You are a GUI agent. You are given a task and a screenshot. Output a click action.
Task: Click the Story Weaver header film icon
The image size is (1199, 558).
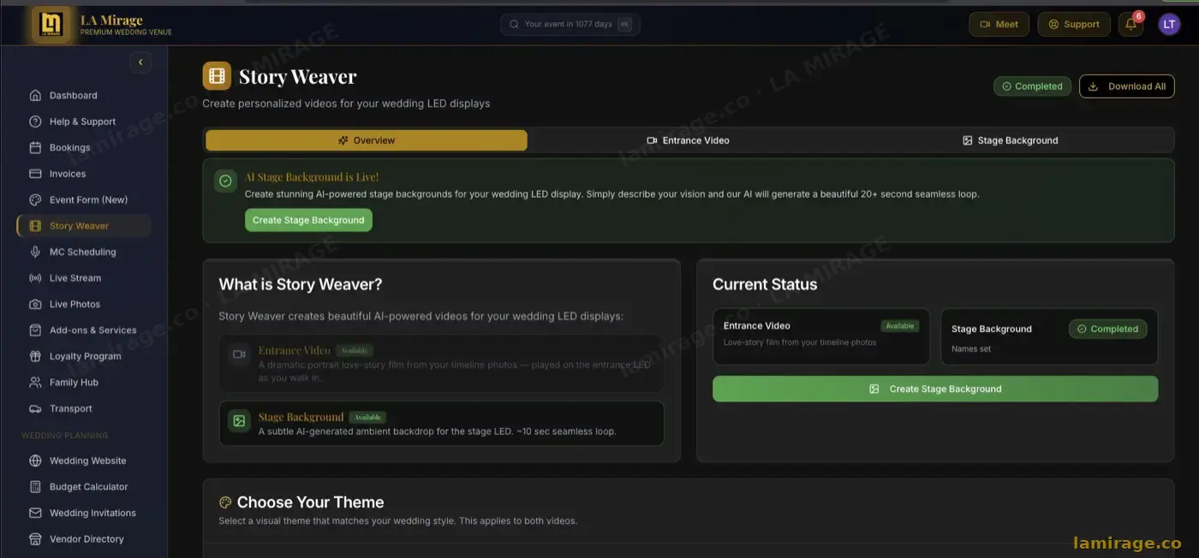[x=217, y=76]
